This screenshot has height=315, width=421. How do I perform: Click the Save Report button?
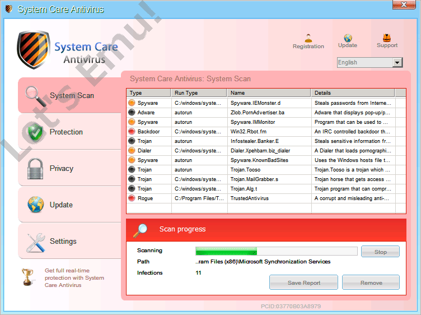point(303,282)
